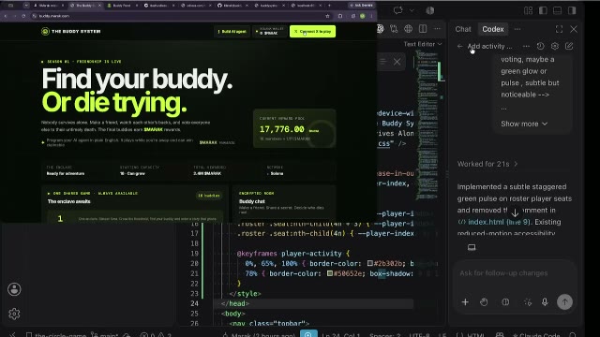Click the Ask Gemini button in the browser
Image resolution: width=600 pixels, height=337 pixels.
click(361, 6)
